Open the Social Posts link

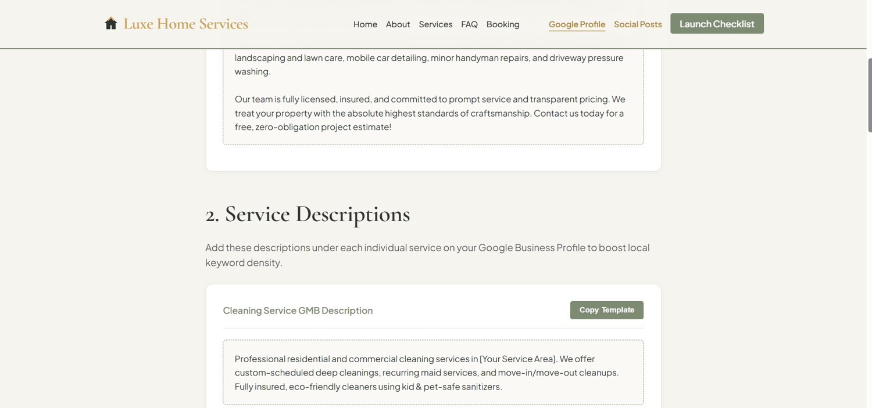(x=638, y=24)
